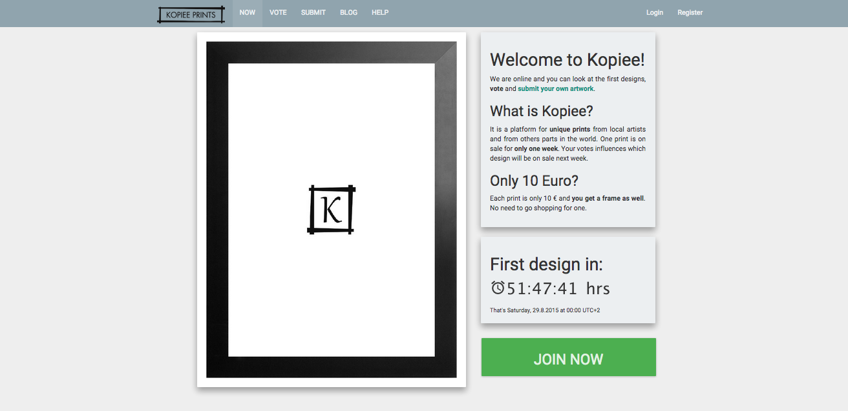Open the BLOG section
This screenshot has height=411, width=848.
[x=348, y=12]
